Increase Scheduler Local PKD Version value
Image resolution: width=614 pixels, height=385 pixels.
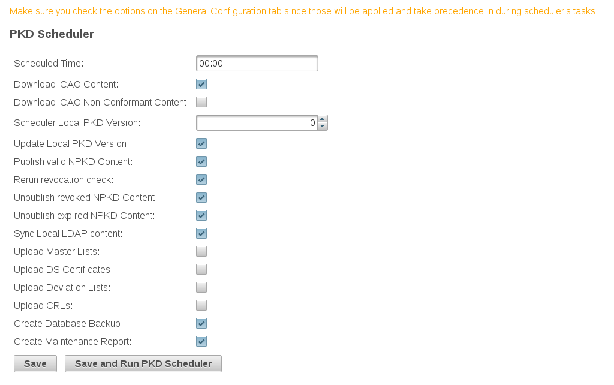pyautogui.click(x=323, y=119)
